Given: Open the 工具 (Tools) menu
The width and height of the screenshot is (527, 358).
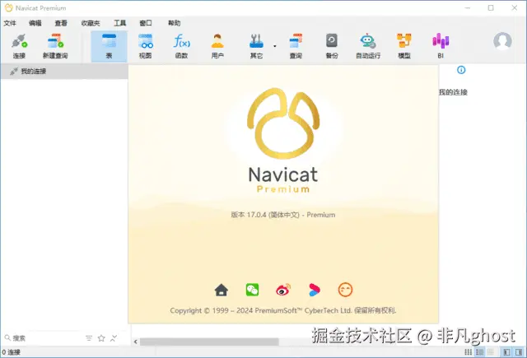Looking at the screenshot, I should (x=119, y=23).
